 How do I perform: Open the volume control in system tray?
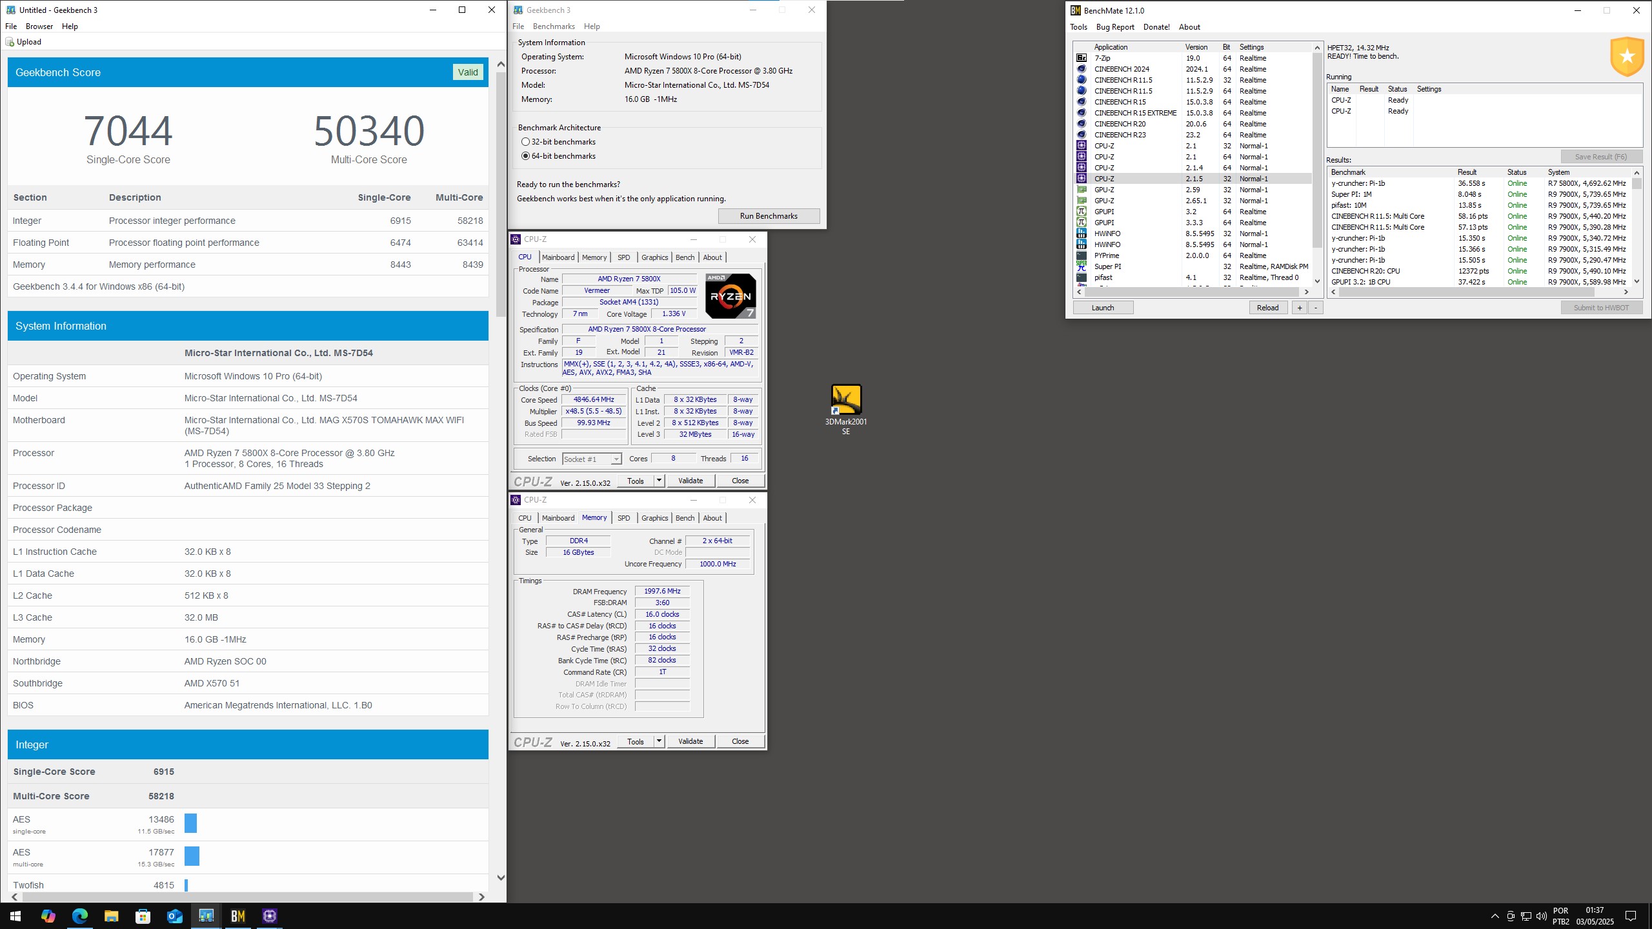[1542, 916]
